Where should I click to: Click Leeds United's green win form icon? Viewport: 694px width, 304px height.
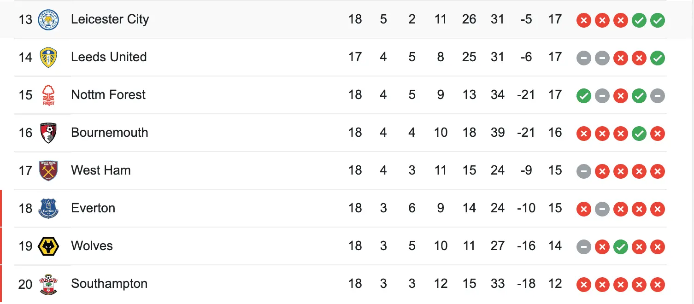click(658, 58)
